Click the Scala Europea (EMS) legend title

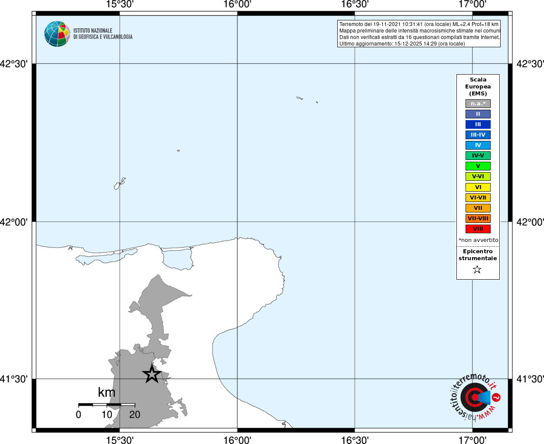click(x=478, y=87)
